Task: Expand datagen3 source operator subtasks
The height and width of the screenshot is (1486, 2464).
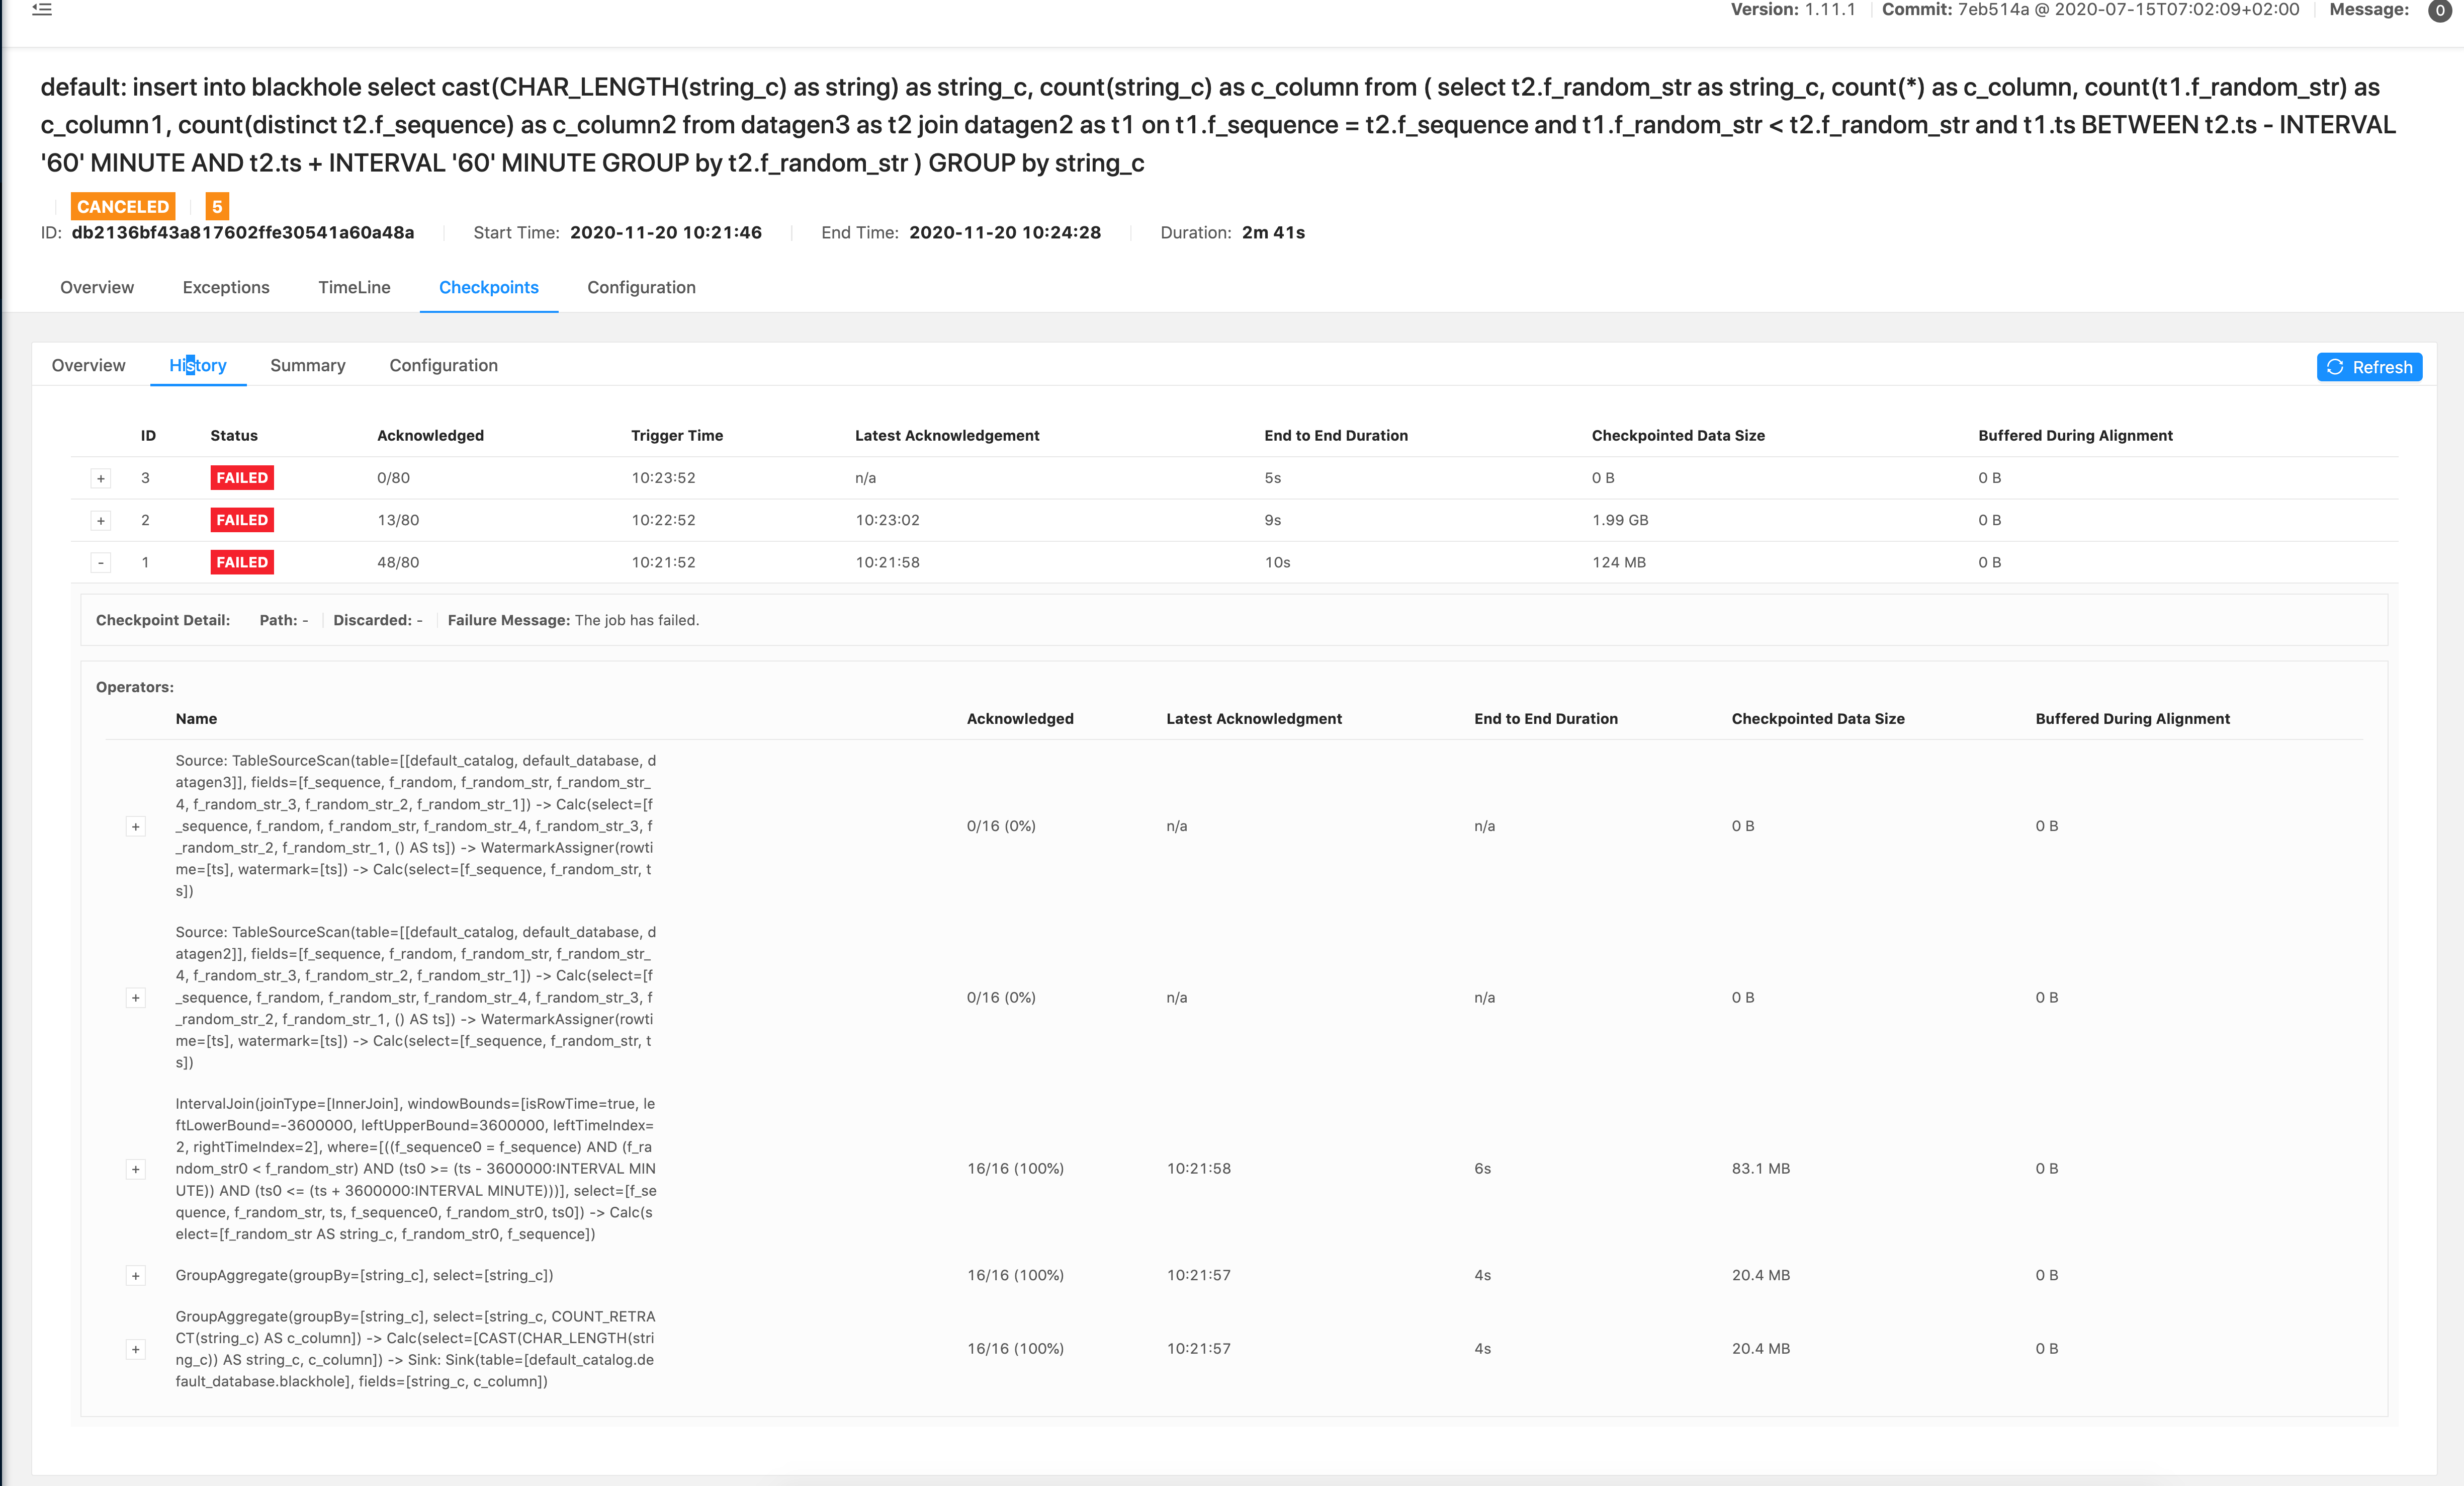Action: pyautogui.click(x=136, y=827)
